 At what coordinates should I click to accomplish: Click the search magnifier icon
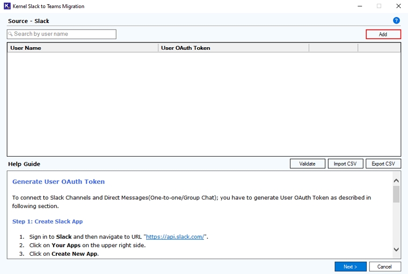click(10, 34)
